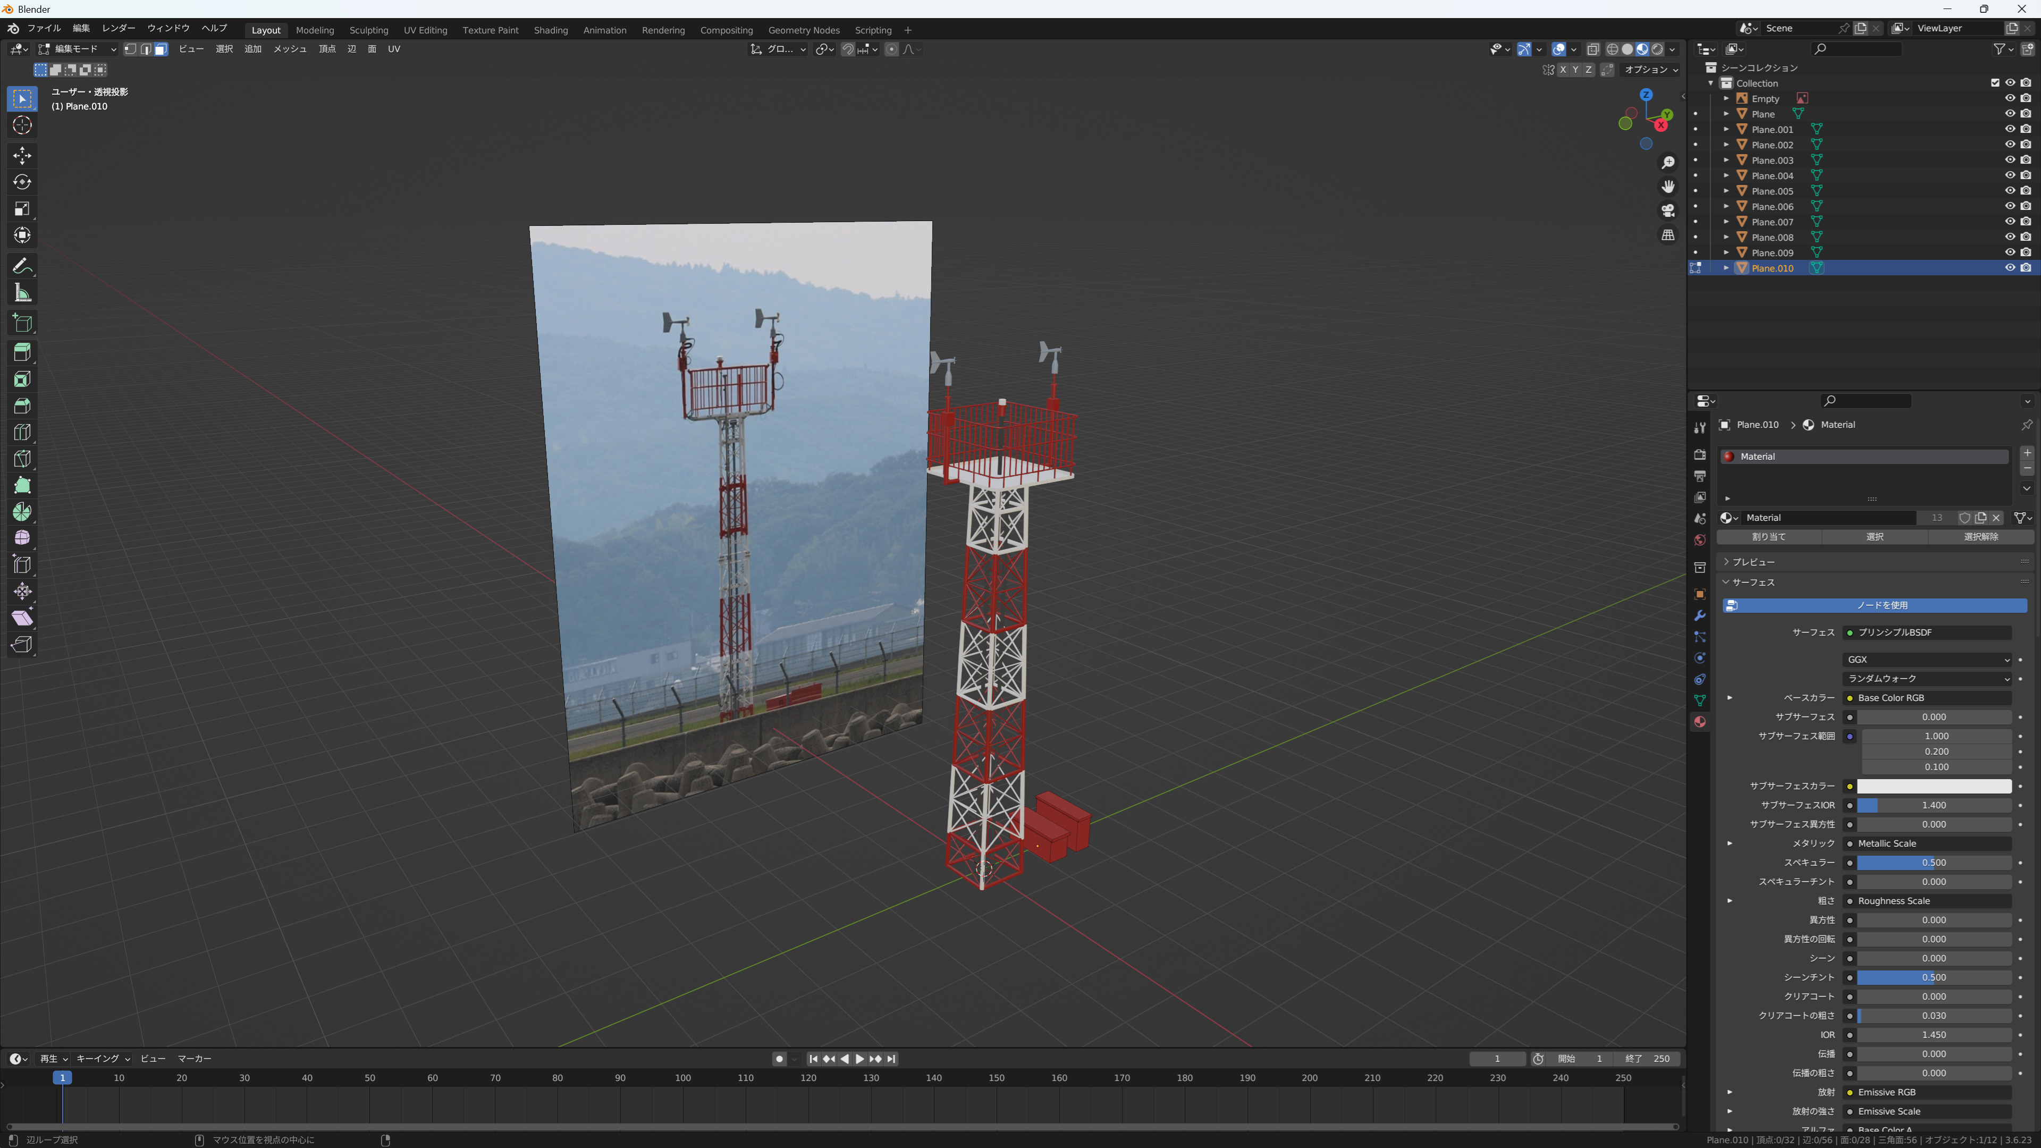
Task: Toggle the Collection exclude checkbox
Action: point(1995,83)
